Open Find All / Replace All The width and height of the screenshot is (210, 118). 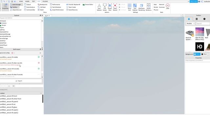pyautogui.click(x=73, y=5)
